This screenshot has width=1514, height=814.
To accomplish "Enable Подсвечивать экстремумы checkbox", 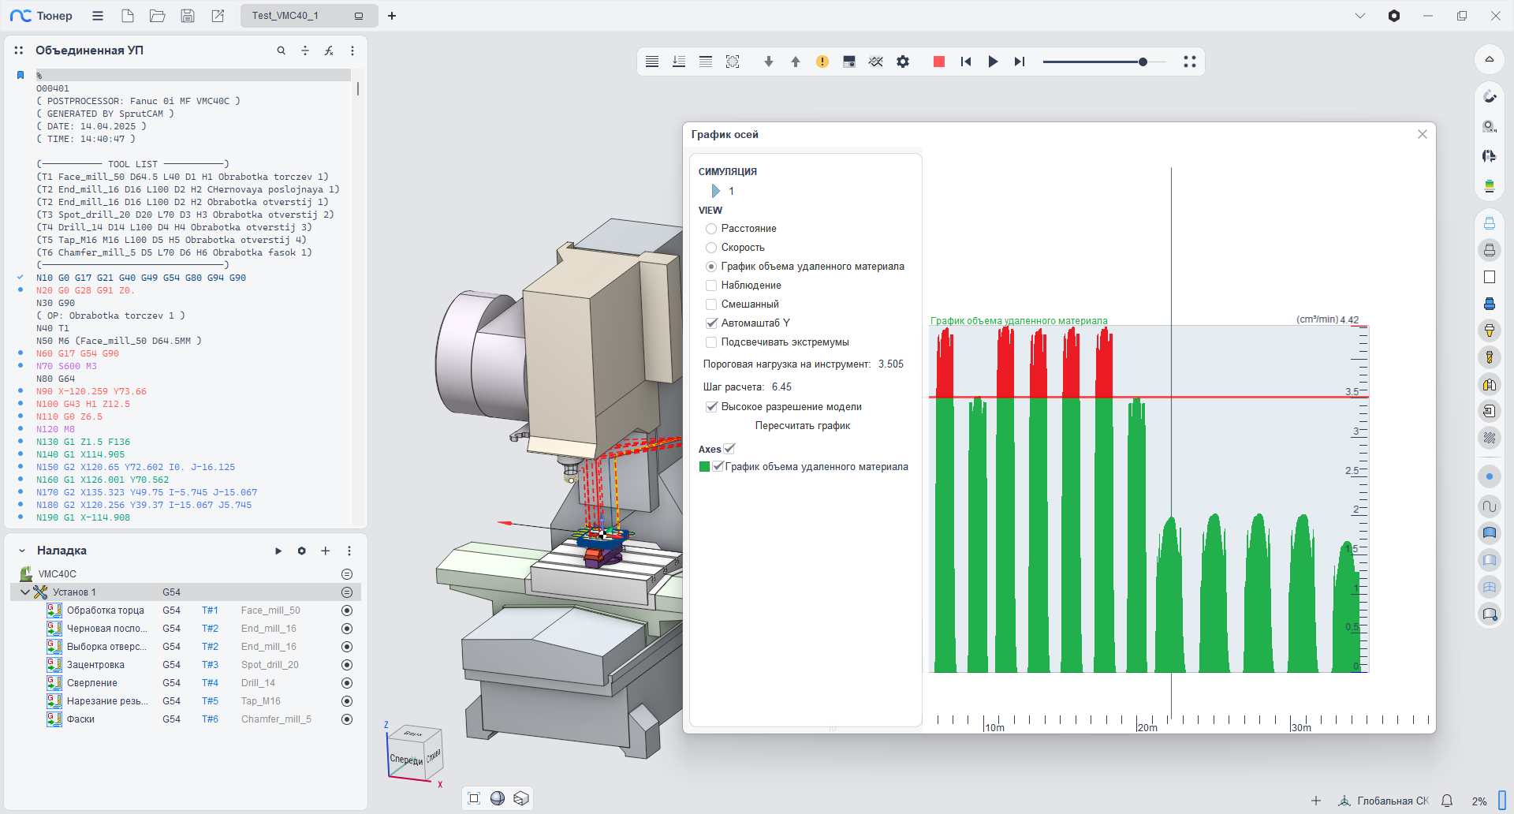I will 711,342.
